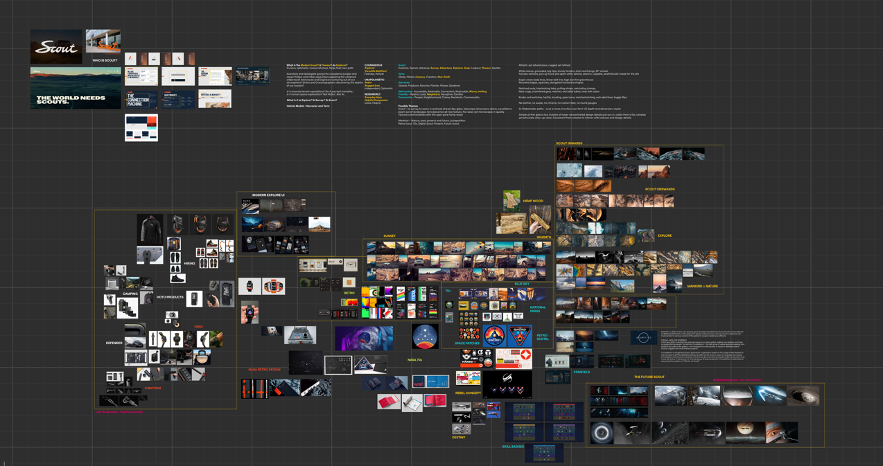Select the "MODERN EXPLORE UI" section title

tap(268, 195)
